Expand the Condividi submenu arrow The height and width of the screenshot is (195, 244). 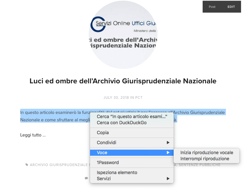[x=168, y=143]
